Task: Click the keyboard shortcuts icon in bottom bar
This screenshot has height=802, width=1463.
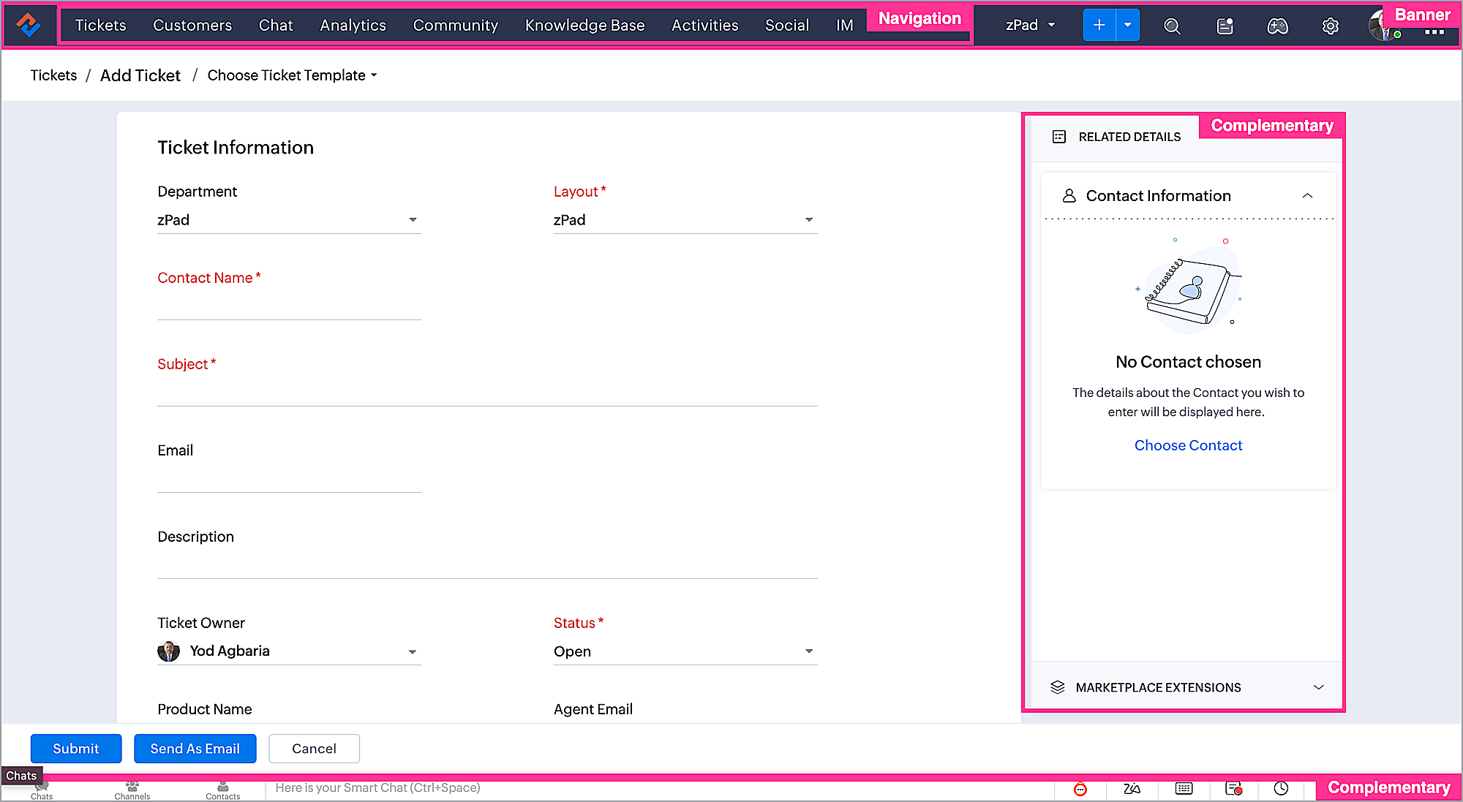Action: pos(1184,788)
